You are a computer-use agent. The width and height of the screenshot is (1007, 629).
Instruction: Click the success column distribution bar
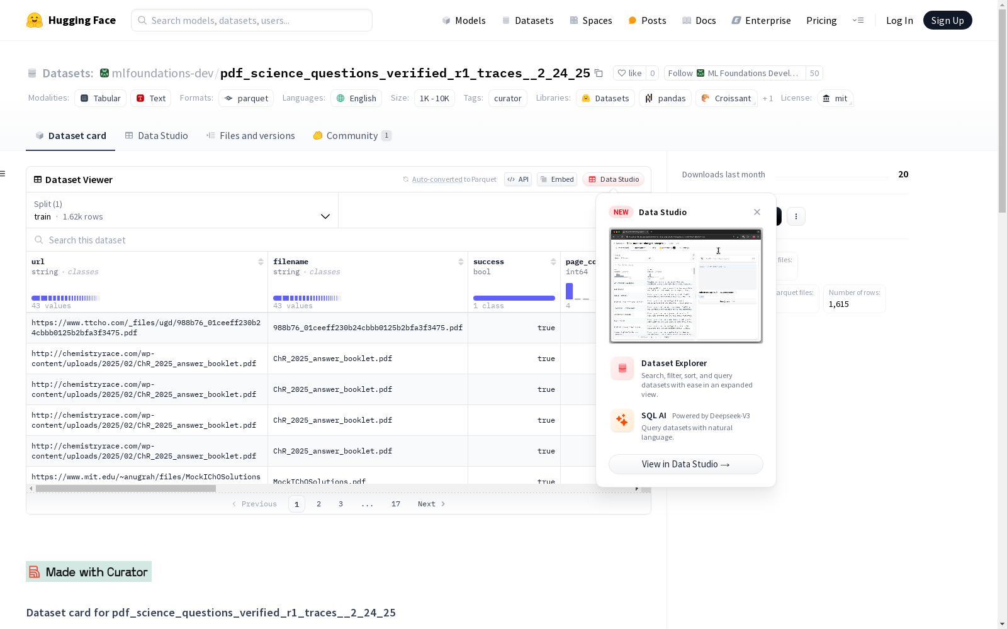514,298
